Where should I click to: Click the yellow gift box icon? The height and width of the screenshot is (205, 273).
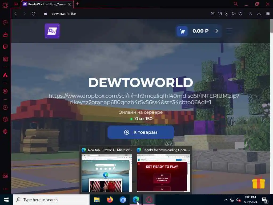[x=259, y=183]
